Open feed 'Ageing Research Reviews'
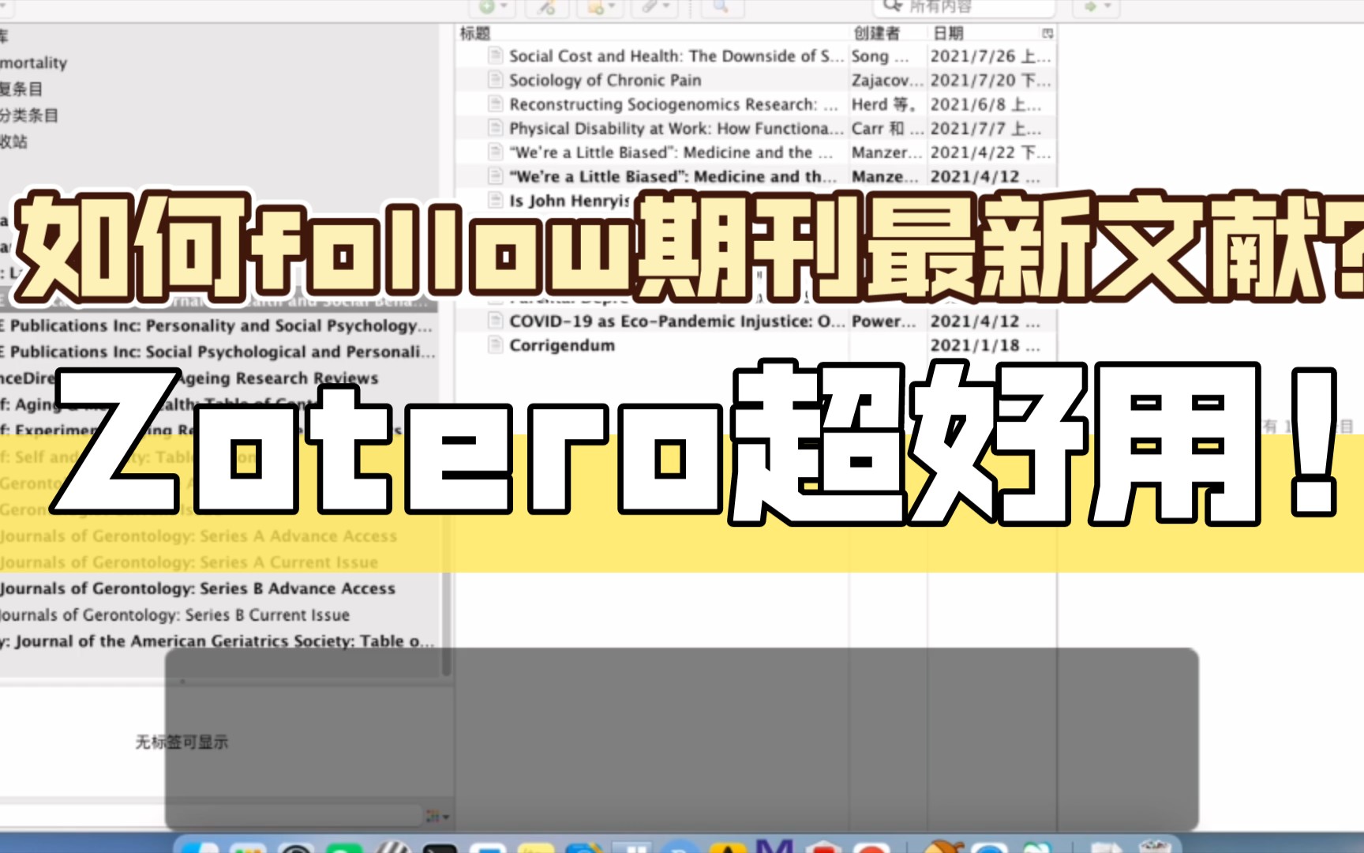The width and height of the screenshot is (1364, 853). pos(189,378)
